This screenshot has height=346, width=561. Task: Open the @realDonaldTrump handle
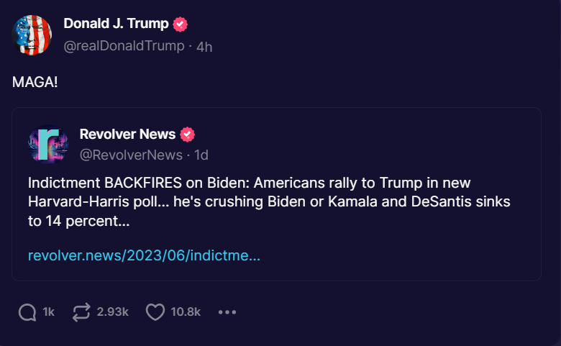(124, 46)
